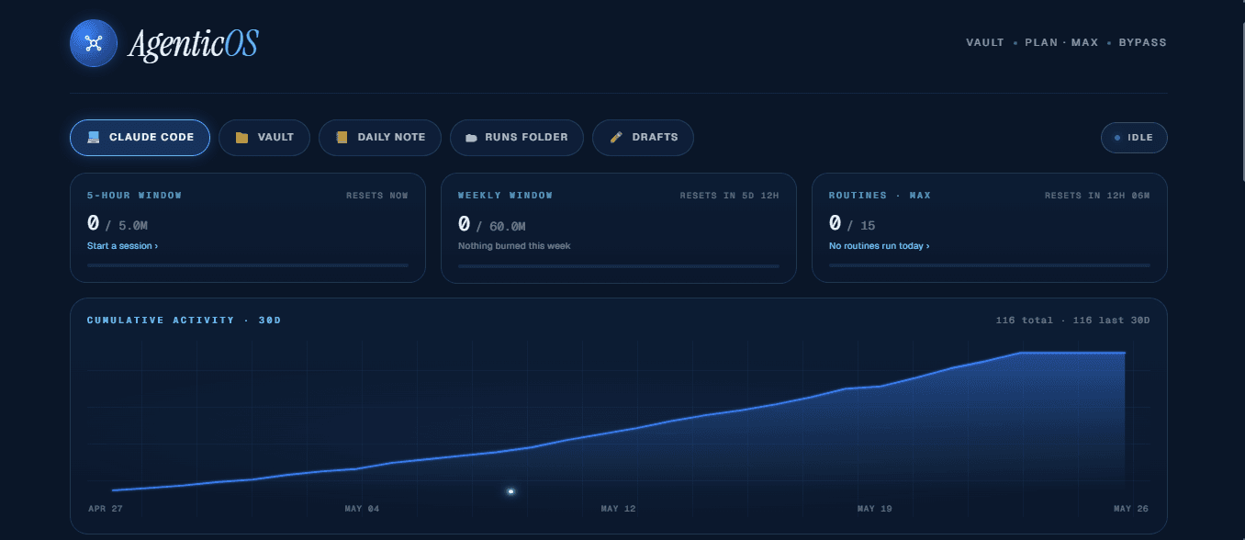The image size is (1245, 540).
Task: Open the 'No routines run today' link
Action: (879, 246)
